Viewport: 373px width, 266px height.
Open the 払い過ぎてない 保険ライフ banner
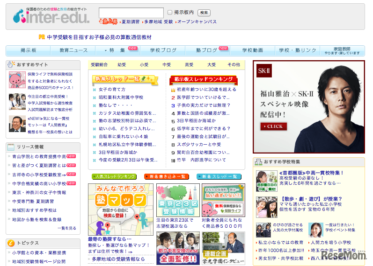[223, 200]
